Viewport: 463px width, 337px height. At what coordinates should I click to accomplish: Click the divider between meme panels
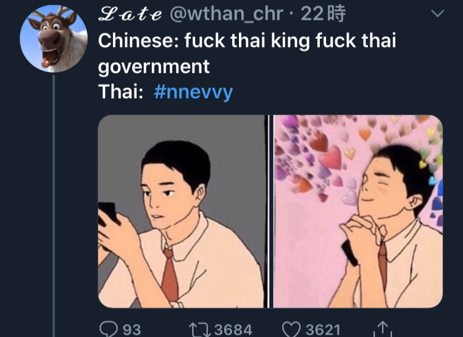point(269,211)
